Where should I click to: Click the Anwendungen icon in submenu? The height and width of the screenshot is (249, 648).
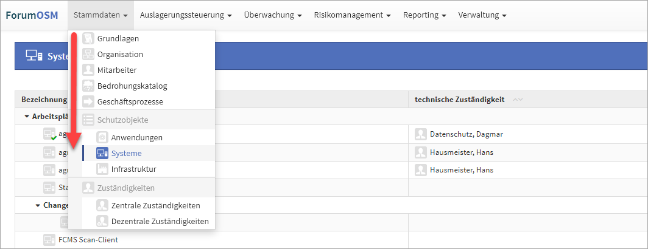pos(102,137)
